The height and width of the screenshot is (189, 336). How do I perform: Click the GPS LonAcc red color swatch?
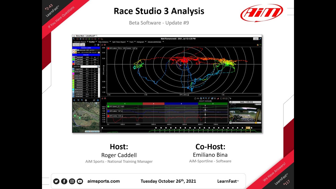pyautogui.click(x=73, y=64)
